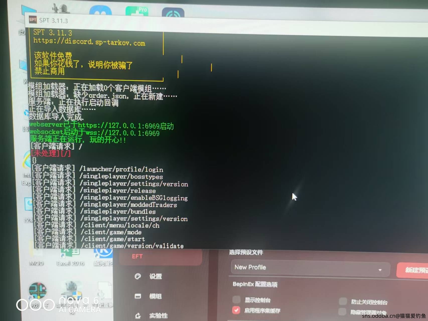Click the red [未处理][/] line
Image resolution: width=428 pixels, height=321 pixels.
51,153
